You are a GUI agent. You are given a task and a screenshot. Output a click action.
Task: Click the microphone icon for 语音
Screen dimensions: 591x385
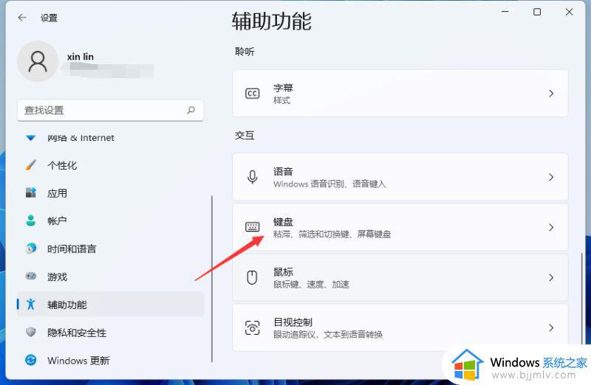(x=252, y=177)
